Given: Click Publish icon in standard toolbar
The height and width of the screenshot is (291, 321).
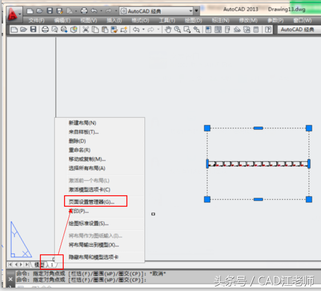Looking at the screenshot, I should tap(64, 30).
